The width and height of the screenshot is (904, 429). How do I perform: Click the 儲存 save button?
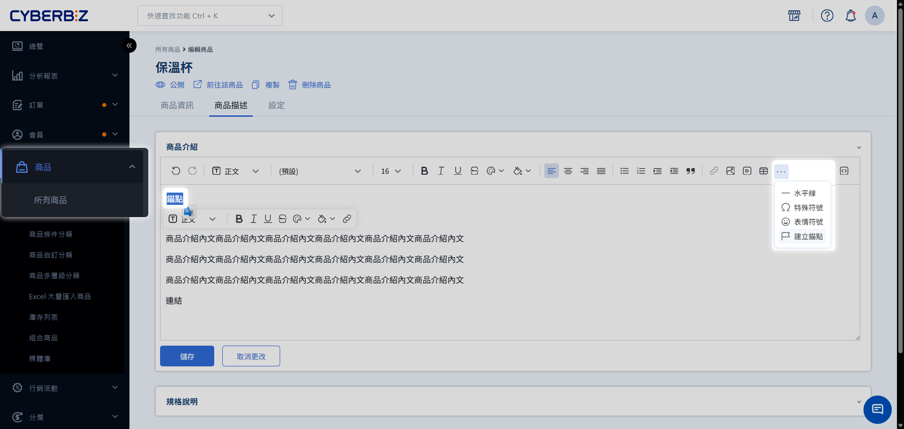pyautogui.click(x=187, y=356)
